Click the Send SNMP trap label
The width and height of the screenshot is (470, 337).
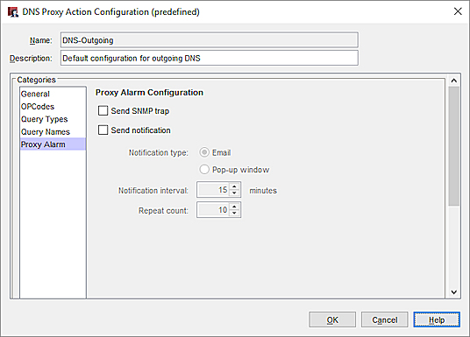pos(140,111)
